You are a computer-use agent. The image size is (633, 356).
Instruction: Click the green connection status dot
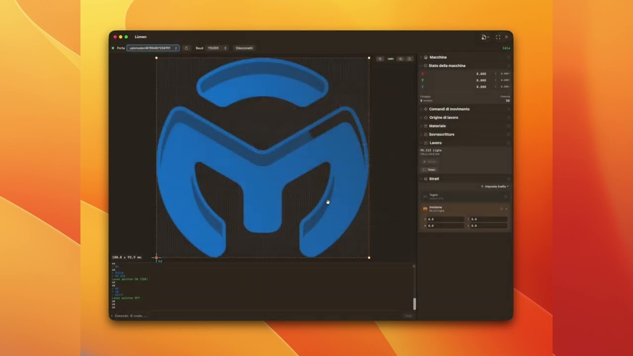pos(114,48)
